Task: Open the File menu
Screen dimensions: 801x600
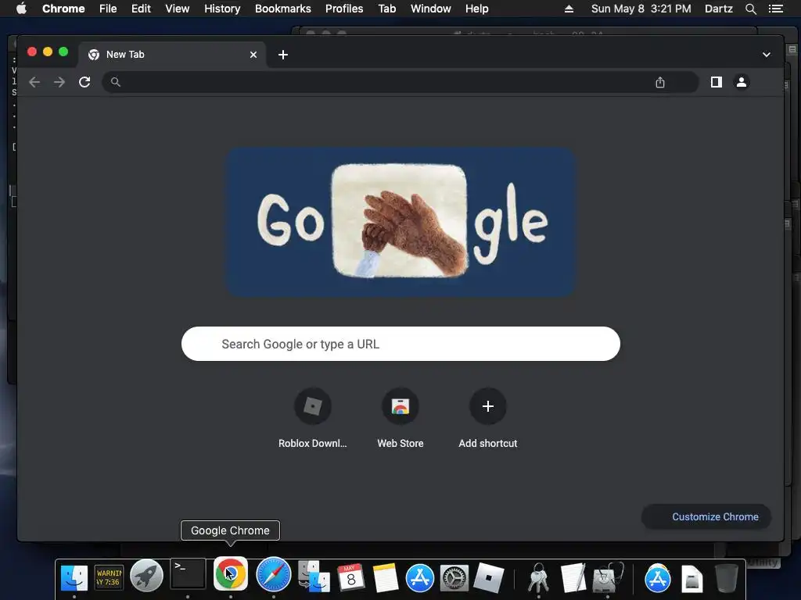Action: tap(108, 9)
